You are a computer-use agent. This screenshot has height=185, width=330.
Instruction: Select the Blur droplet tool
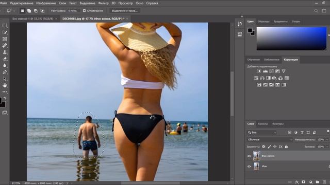[x=5, y=65]
